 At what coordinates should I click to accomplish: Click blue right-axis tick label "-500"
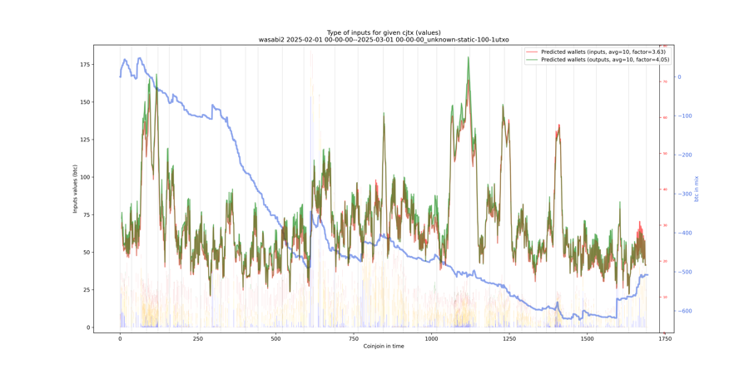(683, 272)
